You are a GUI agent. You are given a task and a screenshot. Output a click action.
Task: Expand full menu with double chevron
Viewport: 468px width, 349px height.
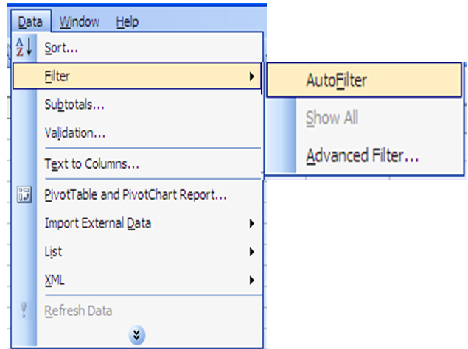click(x=137, y=335)
